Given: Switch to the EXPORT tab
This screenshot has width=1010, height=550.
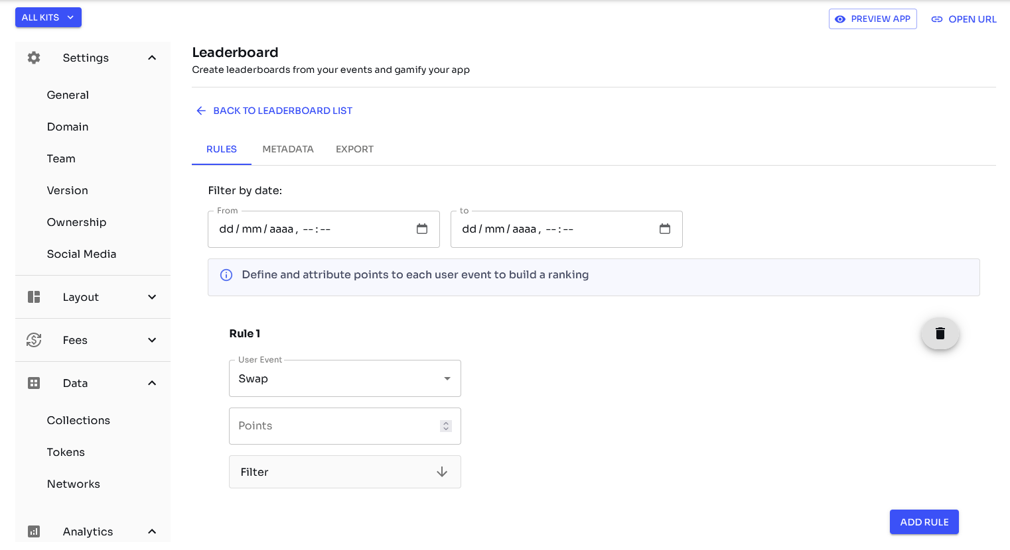Looking at the screenshot, I should click(x=354, y=149).
